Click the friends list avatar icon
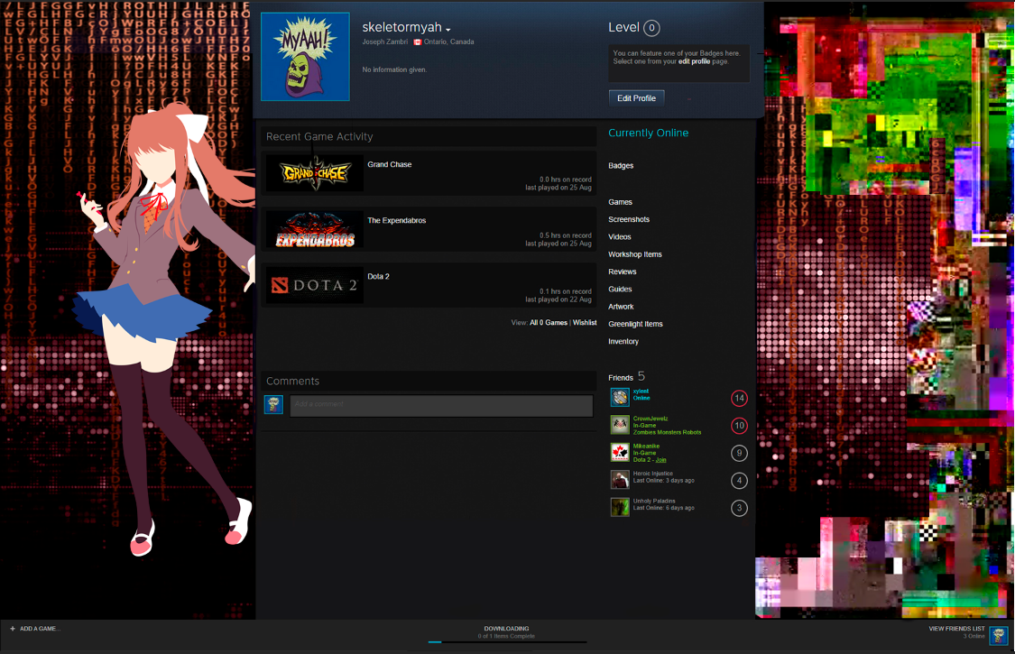This screenshot has height=654, width=1015. click(x=999, y=636)
